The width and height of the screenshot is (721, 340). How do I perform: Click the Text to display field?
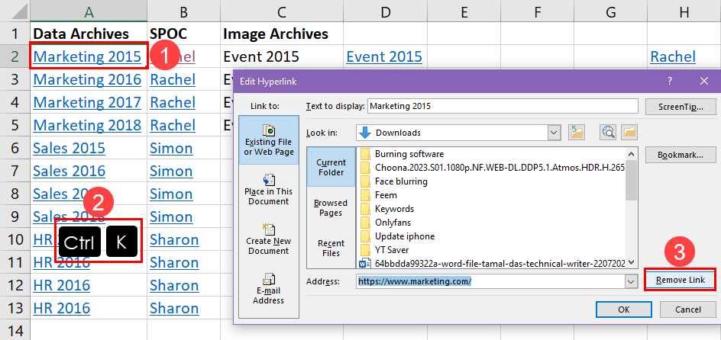[503, 106]
